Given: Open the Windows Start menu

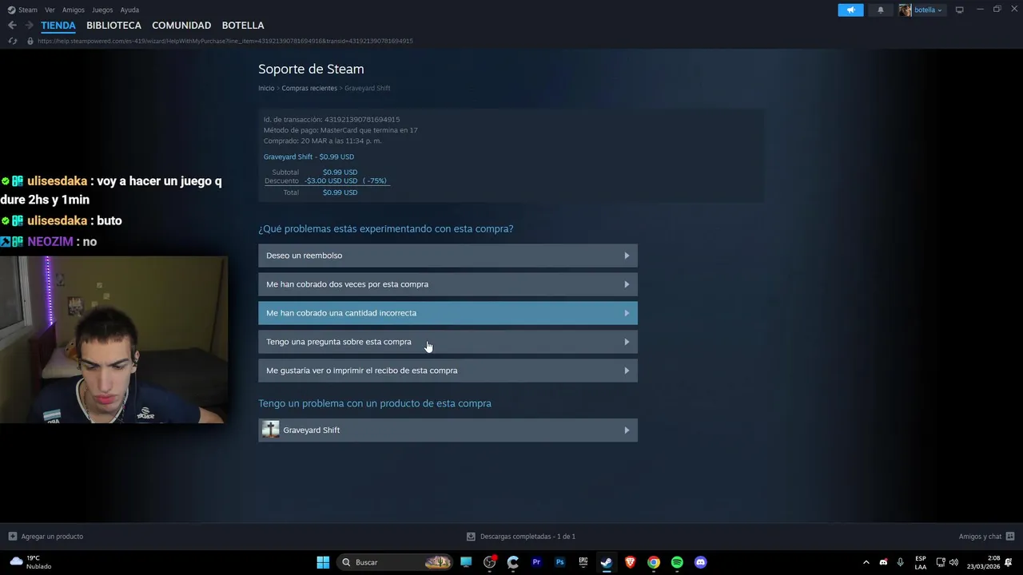Looking at the screenshot, I should [323, 562].
